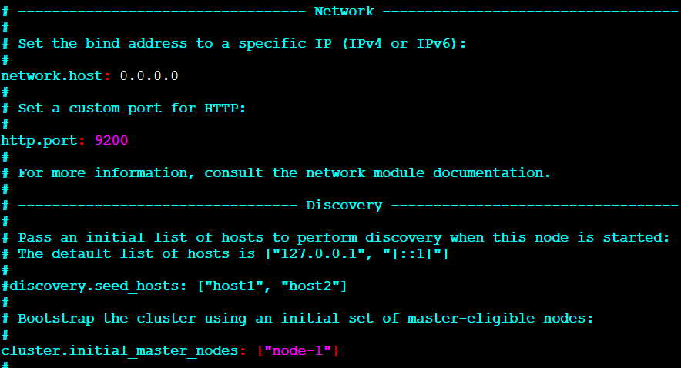Click the http.port key text
The width and height of the screenshot is (681, 368).
point(39,141)
